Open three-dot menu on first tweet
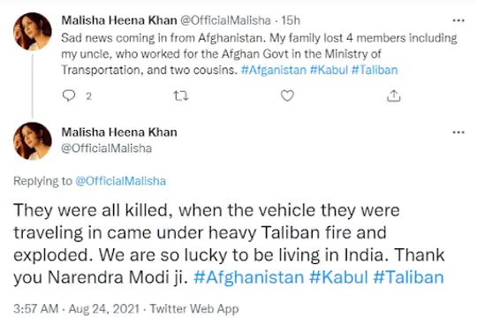 [x=458, y=20]
